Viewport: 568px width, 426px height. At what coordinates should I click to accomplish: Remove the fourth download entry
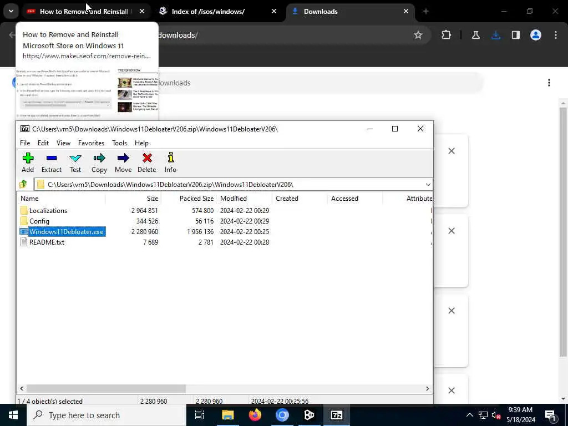coord(452,390)
